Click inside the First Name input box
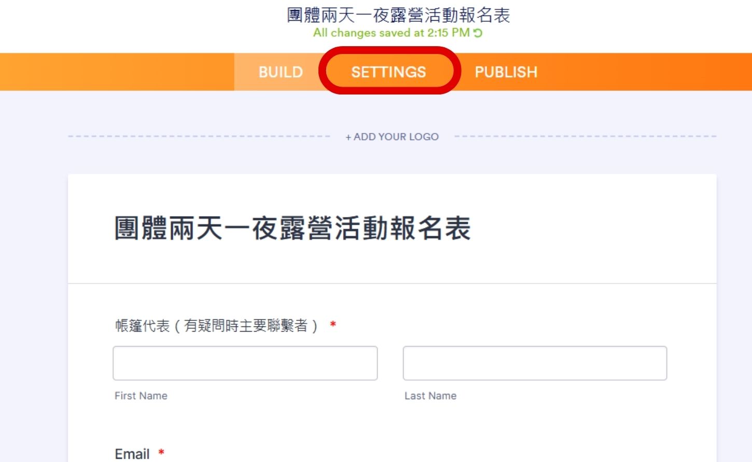Screen dimensions: 752x462 click(245, 363)
